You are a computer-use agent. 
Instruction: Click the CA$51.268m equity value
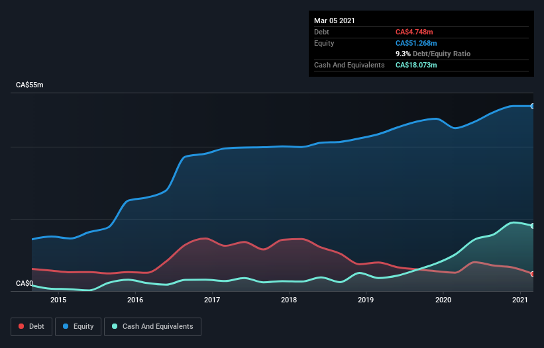pos(416,43)
